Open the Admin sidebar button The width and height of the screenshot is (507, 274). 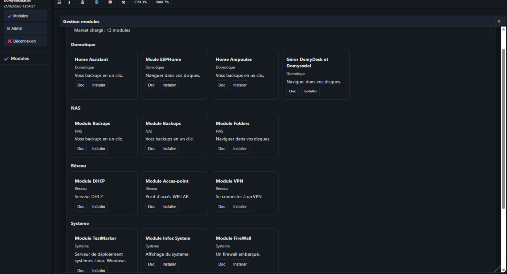click(x=25, y=28)
